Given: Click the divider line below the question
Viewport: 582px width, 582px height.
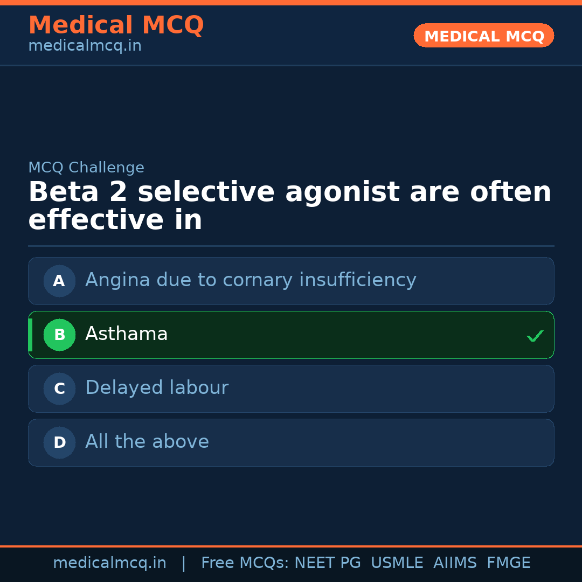Looking at the screenshot, I should [291, 246].
